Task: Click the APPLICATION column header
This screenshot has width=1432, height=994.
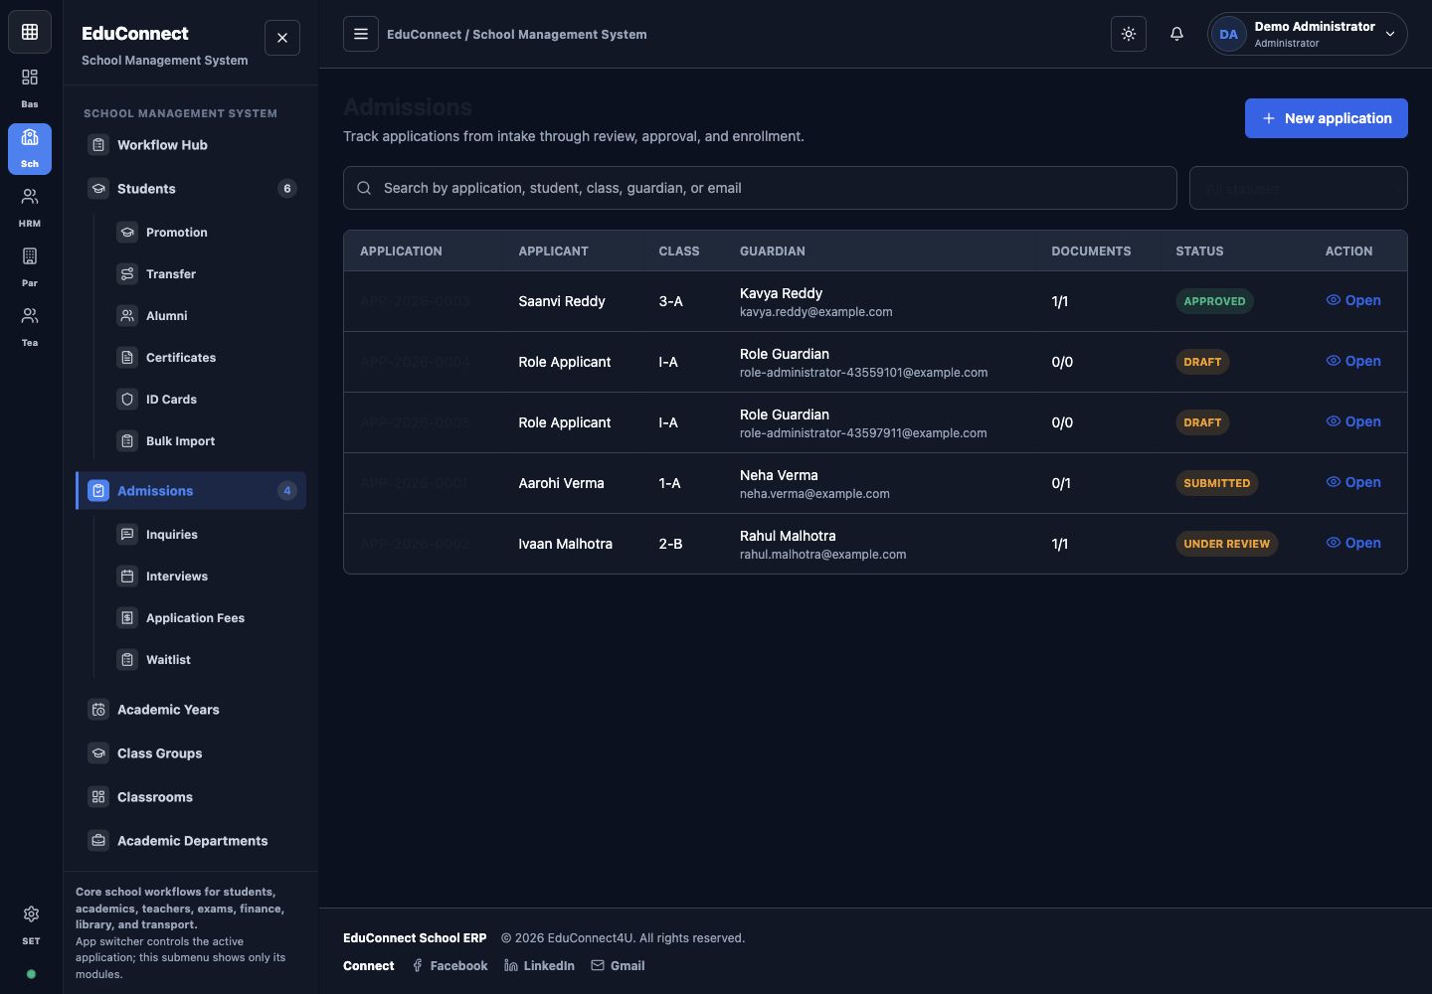Action: pos(401,251)
